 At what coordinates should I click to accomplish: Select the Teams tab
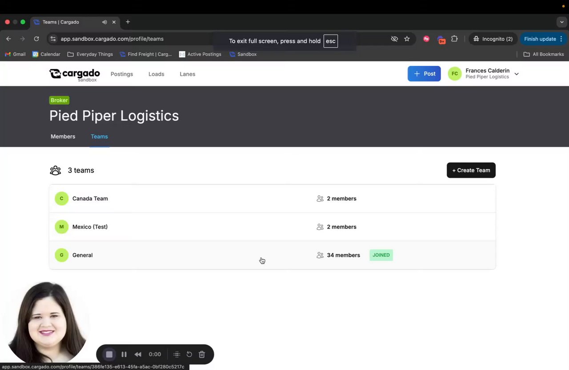coord(99,137)
